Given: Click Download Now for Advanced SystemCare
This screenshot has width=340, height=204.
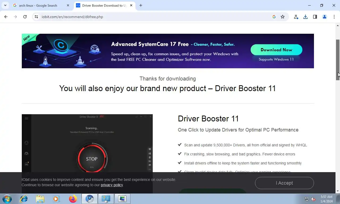Looking at the screenshot, I should click(276, 50).
